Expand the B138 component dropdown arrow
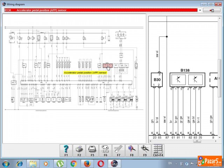 coord(200,10)
